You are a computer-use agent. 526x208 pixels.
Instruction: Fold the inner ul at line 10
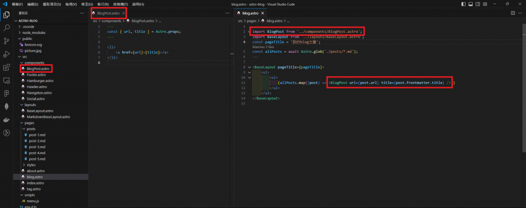point(249,77)
